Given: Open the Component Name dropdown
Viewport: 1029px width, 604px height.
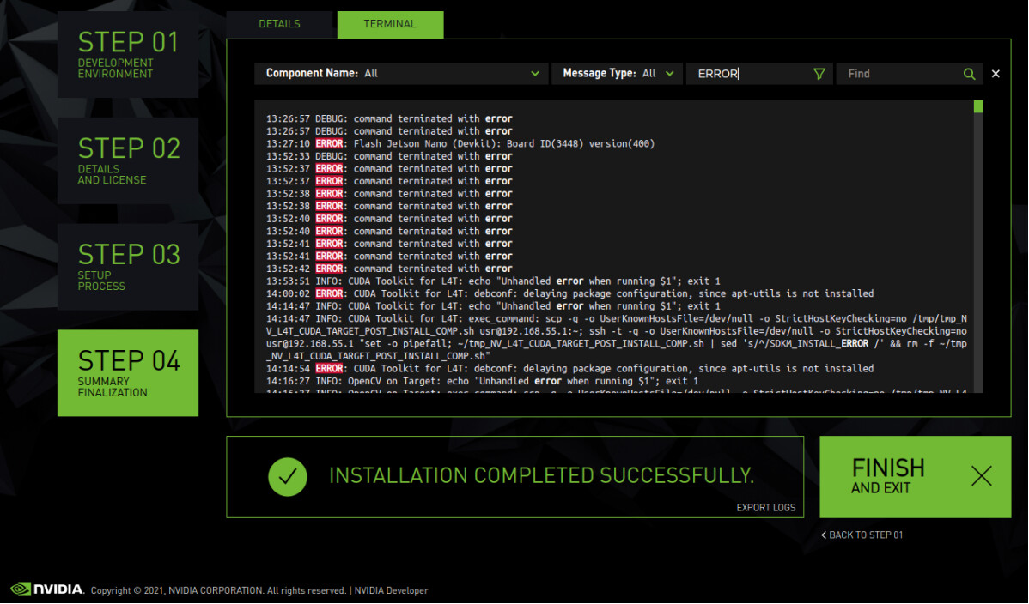Looking at the screenshot, I should pyautogui.click(x=400, y=74).
